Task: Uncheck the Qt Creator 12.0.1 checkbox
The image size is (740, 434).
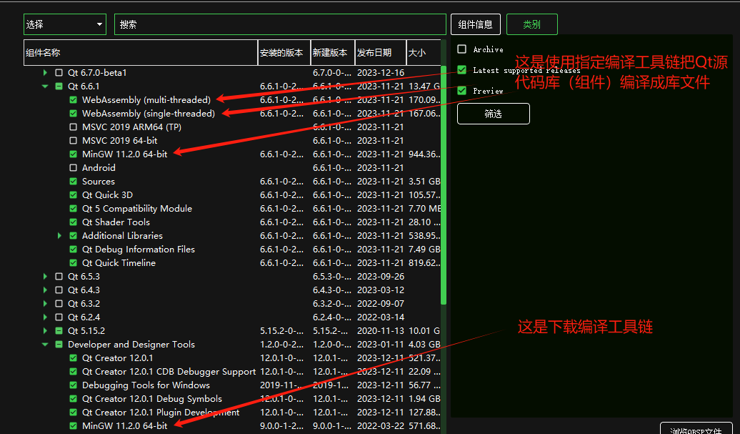Action: 73,358
